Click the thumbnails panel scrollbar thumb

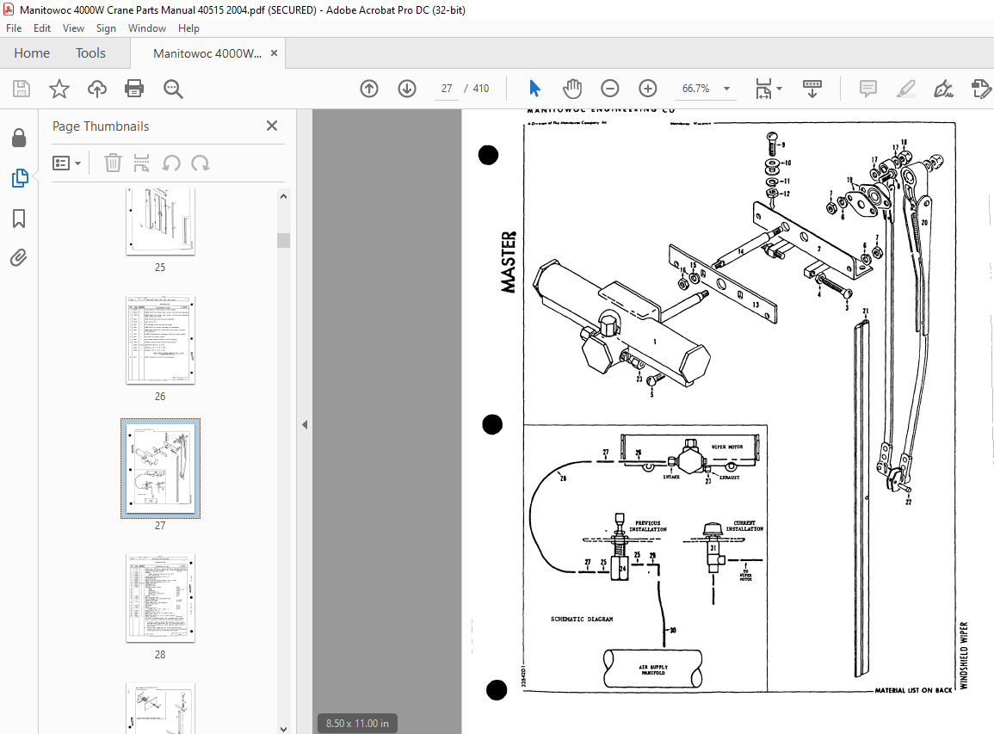click(283, 240)
